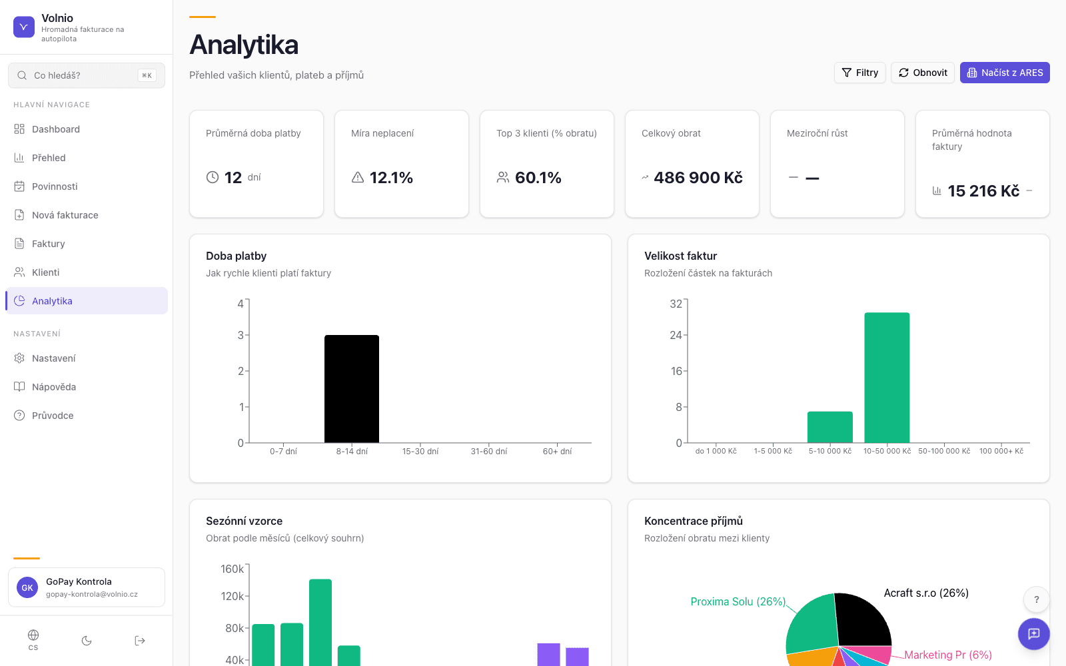1066x666 pixels.
Task: Click the Klienti people icon
Action: (19, 272)
